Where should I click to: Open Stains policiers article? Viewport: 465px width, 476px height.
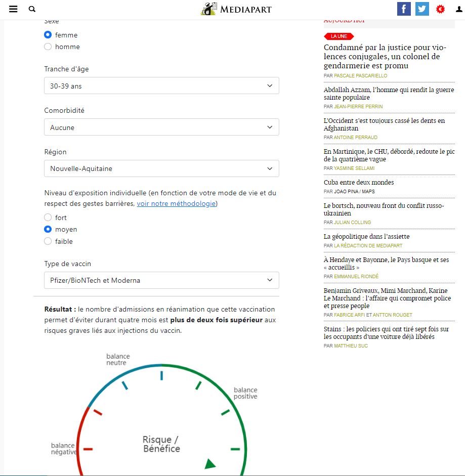tap(387, 333)
